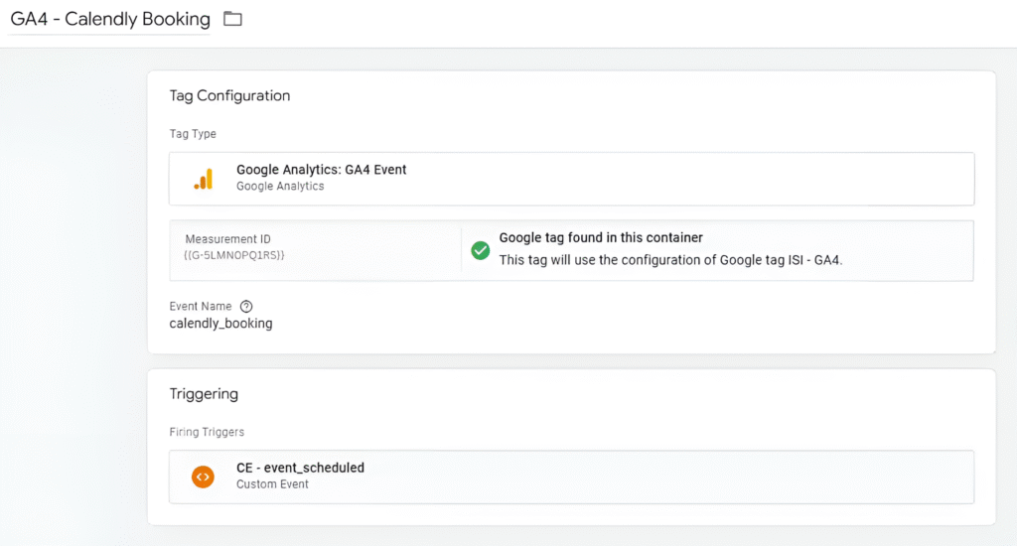Image resolution: width=1017 pixels, height=546 pixels.
Task: Open the CE - event_scheduled trigger
Action: click(571, 477)
